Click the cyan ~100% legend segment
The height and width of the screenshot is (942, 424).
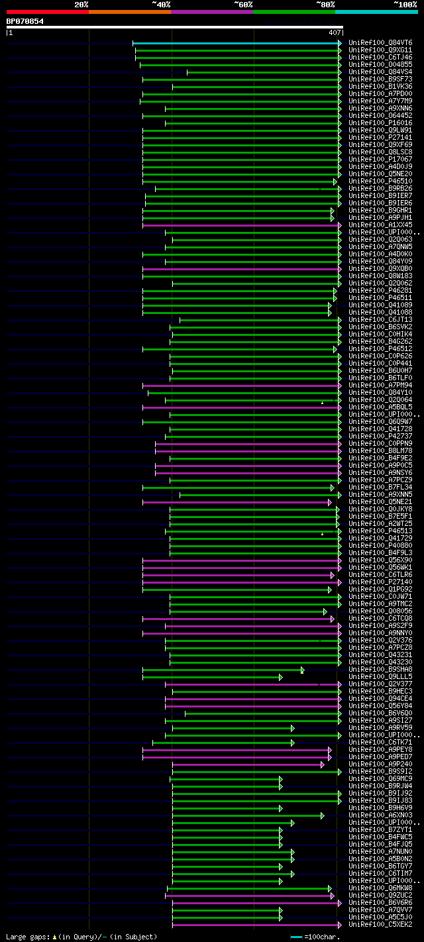coord(376,12)
